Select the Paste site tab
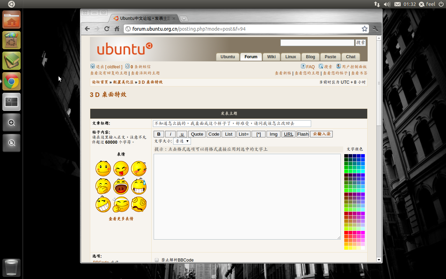Image resolution: width=446 pixels, height=279 pixels. pos(330,57)
